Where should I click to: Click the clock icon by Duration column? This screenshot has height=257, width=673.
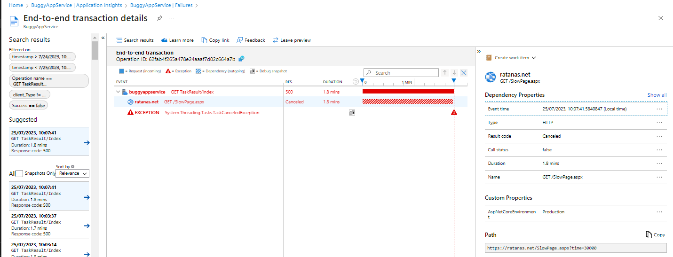click(356, 82)
